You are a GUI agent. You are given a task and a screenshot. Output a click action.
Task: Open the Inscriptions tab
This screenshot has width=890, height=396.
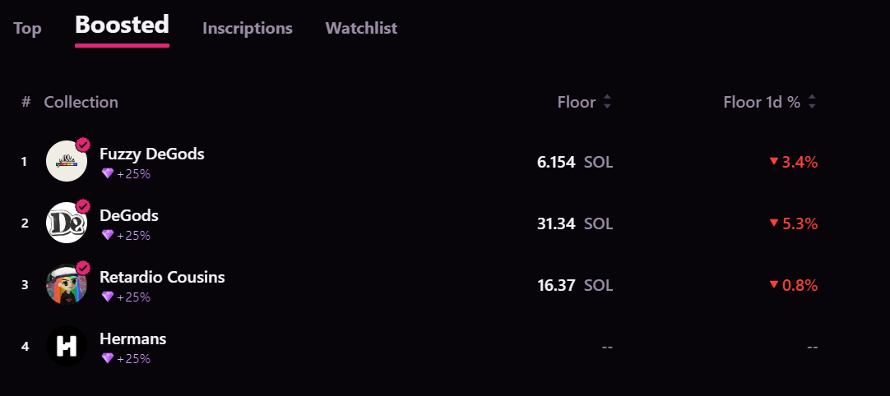248,29
